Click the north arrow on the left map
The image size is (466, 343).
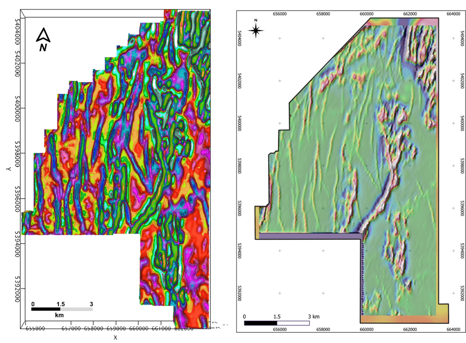point(43,35)
